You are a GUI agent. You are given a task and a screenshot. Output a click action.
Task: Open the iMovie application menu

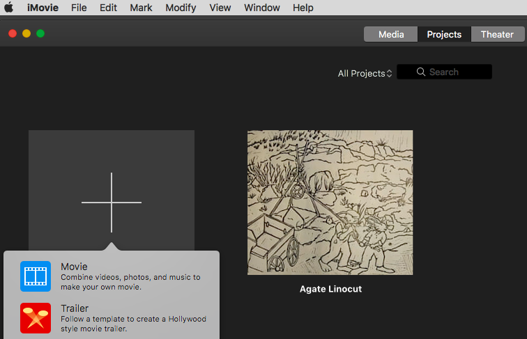(43, 8)
